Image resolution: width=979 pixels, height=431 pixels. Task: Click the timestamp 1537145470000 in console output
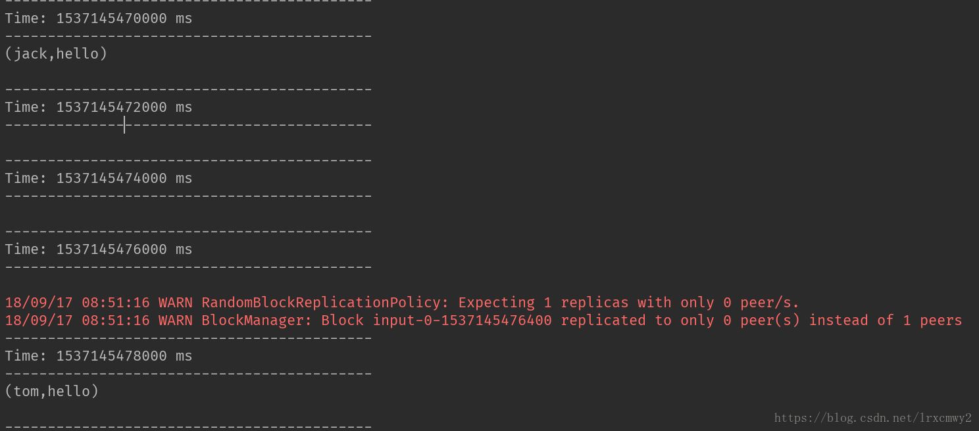coord(111,18)
